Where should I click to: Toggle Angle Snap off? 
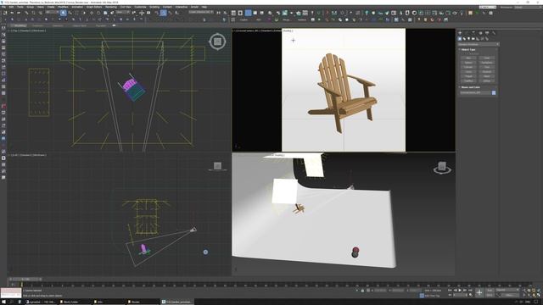(x=164, y=13)
